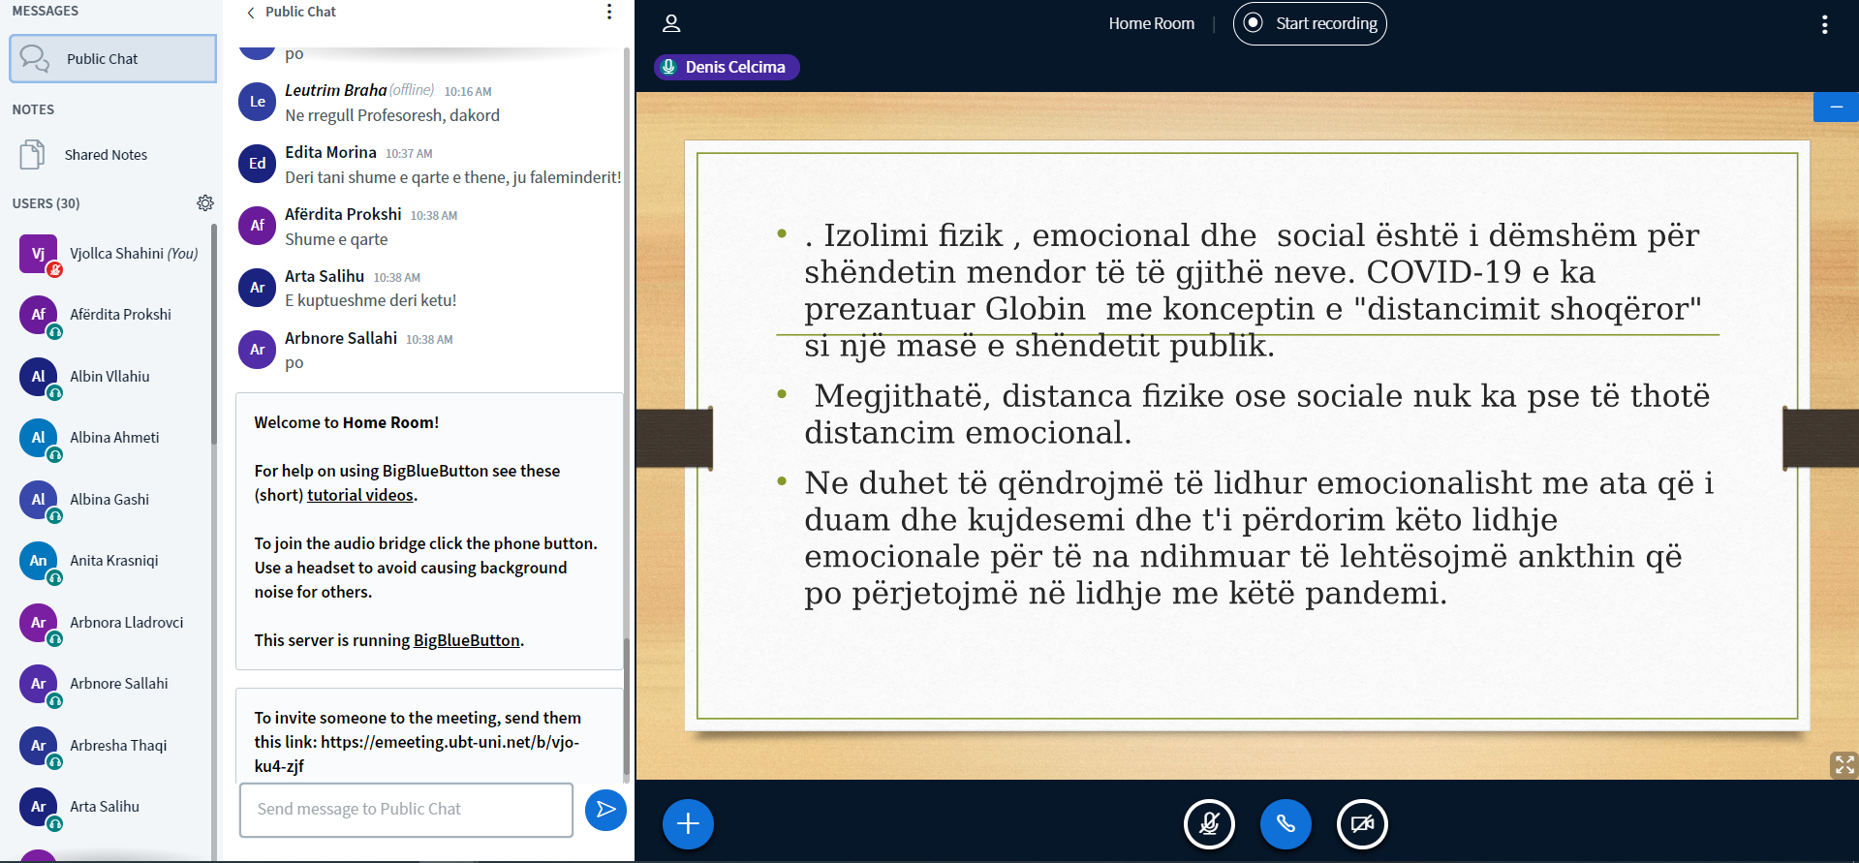Open the top-right options menu
1859x863 pixels.
[x=1824, y=24]
